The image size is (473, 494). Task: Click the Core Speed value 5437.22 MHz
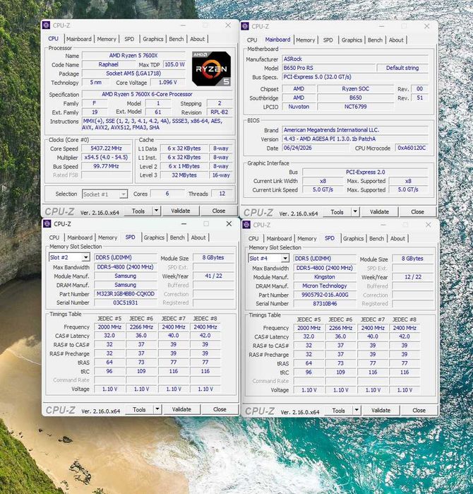click(107, 148)
